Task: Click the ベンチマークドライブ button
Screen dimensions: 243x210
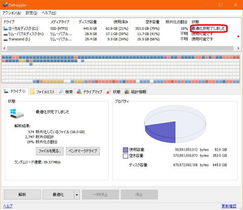Action: pos(83,151)
